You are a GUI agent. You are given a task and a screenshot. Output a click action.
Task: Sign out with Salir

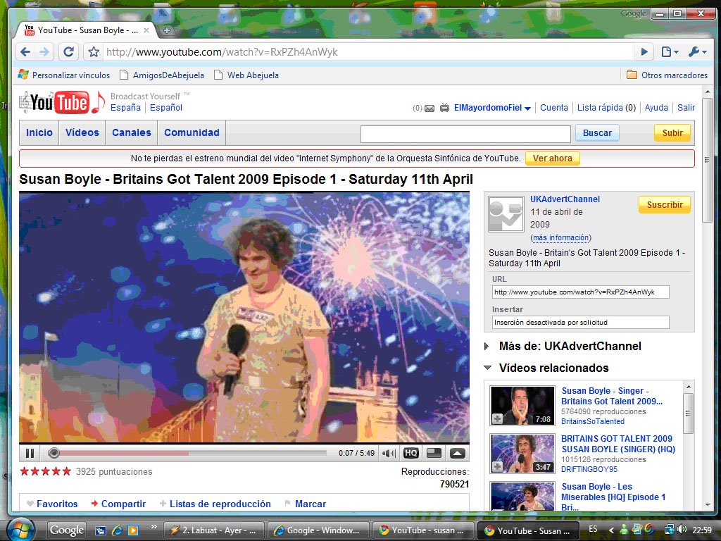tap(686, 108)
